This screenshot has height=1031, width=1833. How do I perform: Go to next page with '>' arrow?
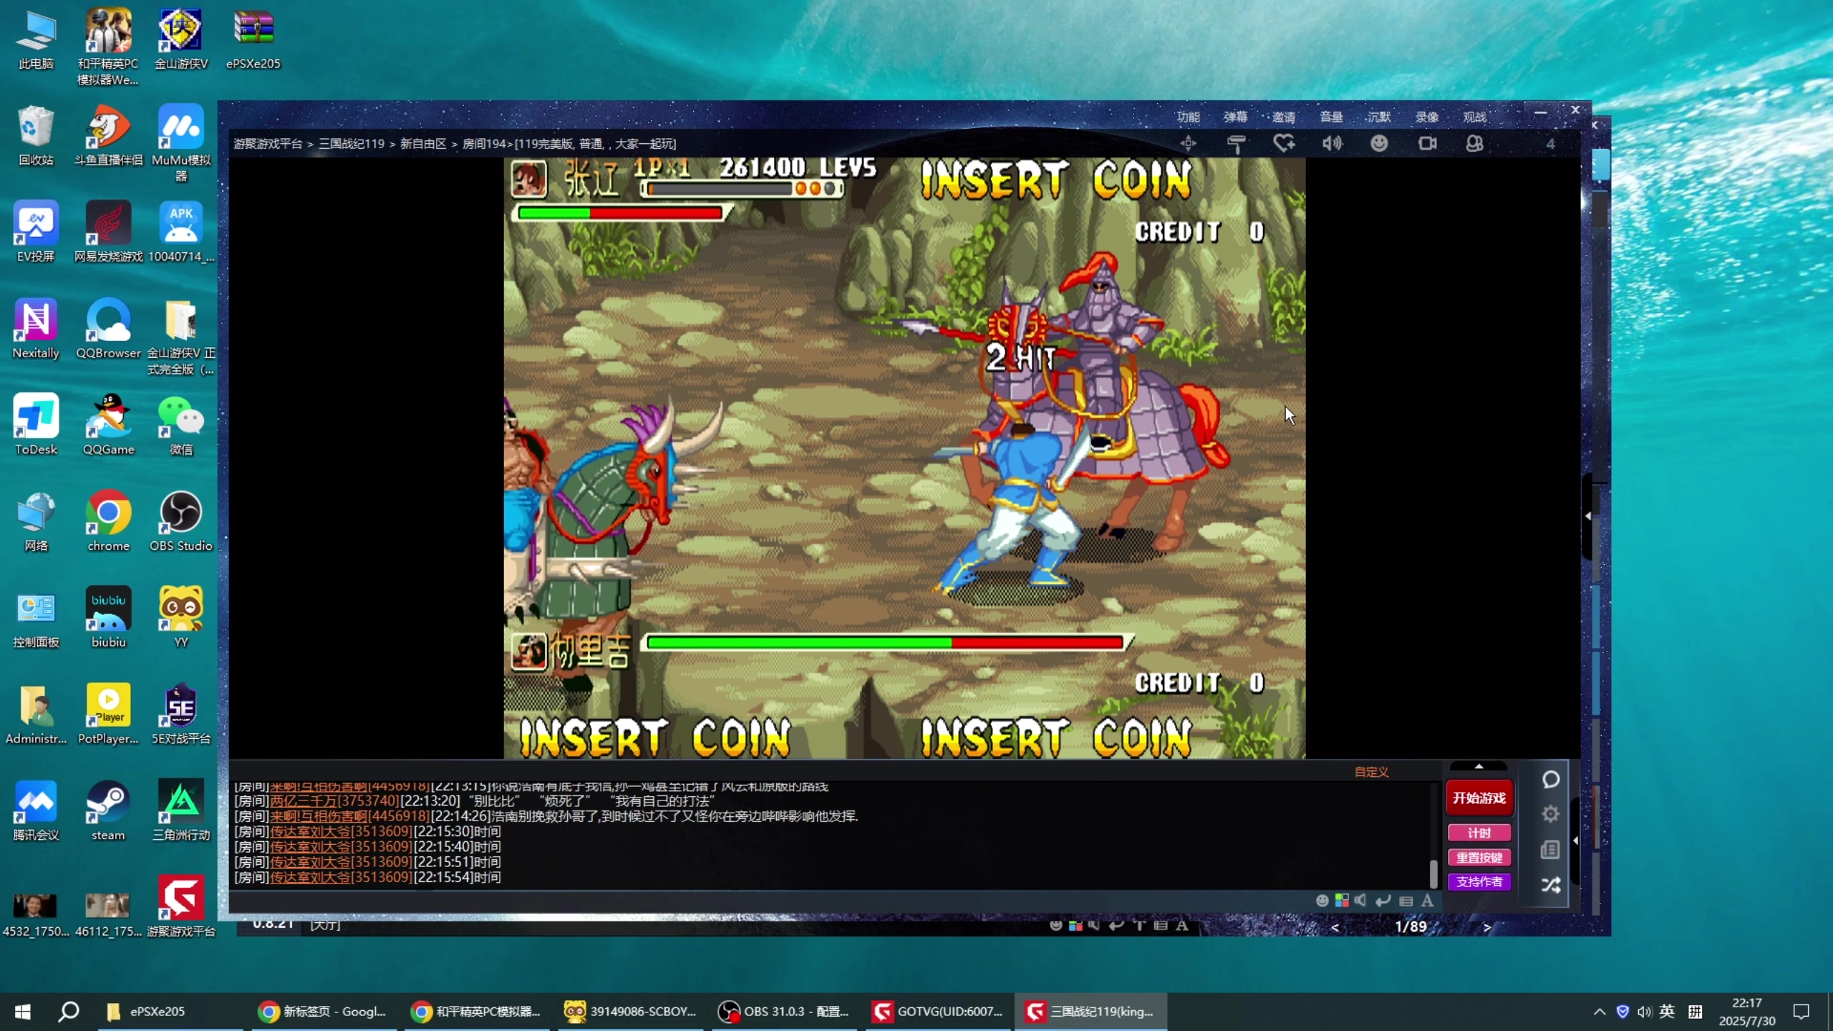pos(1487,927)
